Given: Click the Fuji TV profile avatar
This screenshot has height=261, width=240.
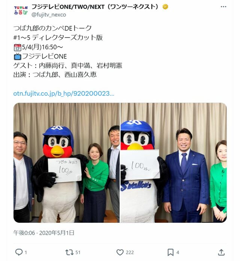Looking at the screenshot, I should [x=21, y=10].
